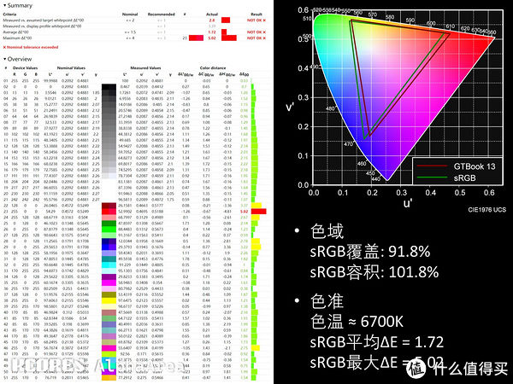Click the Recommended column header in Summary

coord(161,14)
